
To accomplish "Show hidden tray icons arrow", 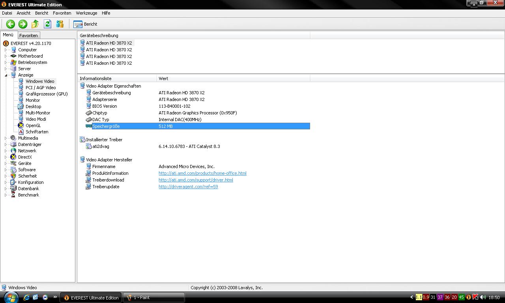I will click(x=411, y=297).
